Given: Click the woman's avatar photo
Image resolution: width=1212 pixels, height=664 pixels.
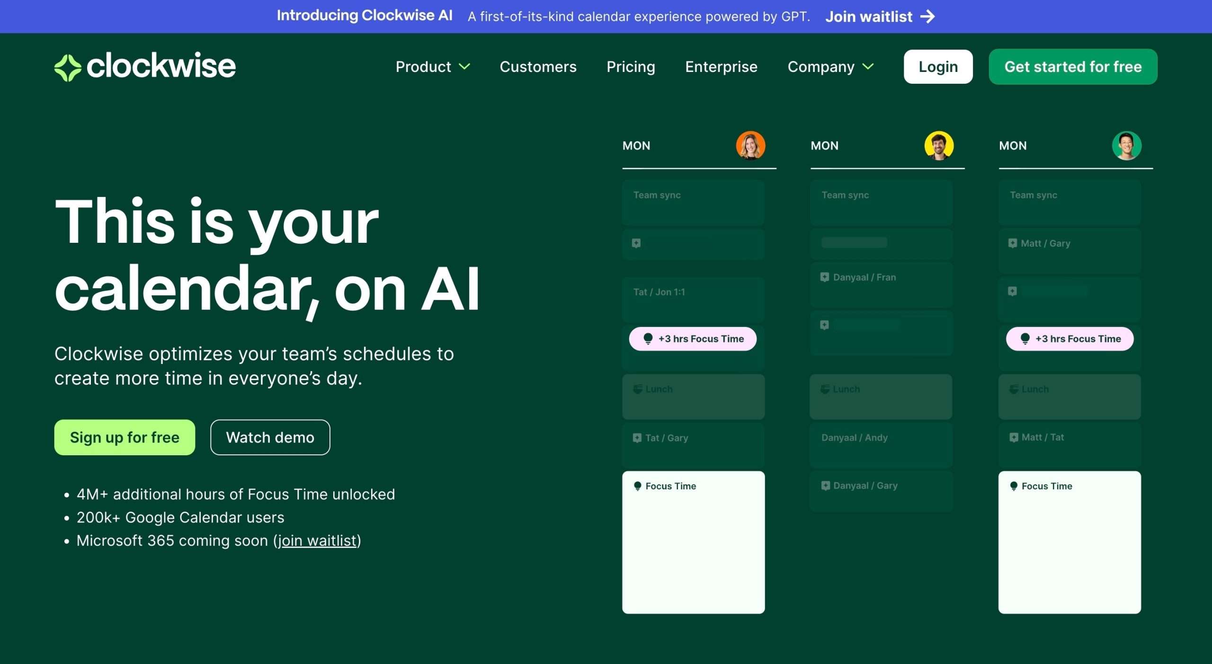Looking at the screenshot, I should click(x=750, y=145).
